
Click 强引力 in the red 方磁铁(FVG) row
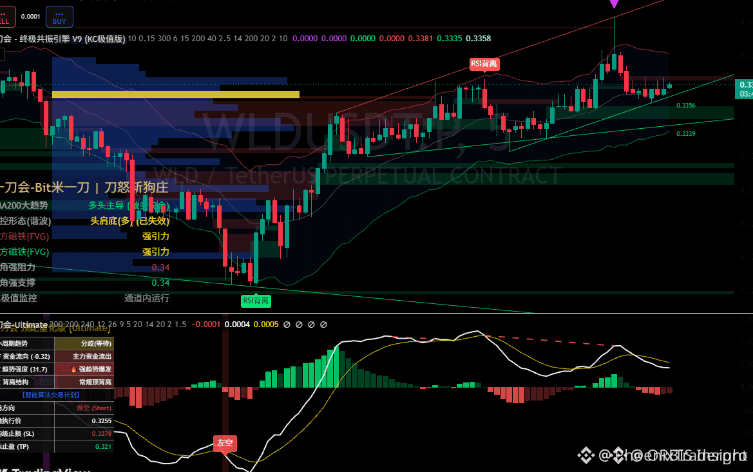[156, 236]
